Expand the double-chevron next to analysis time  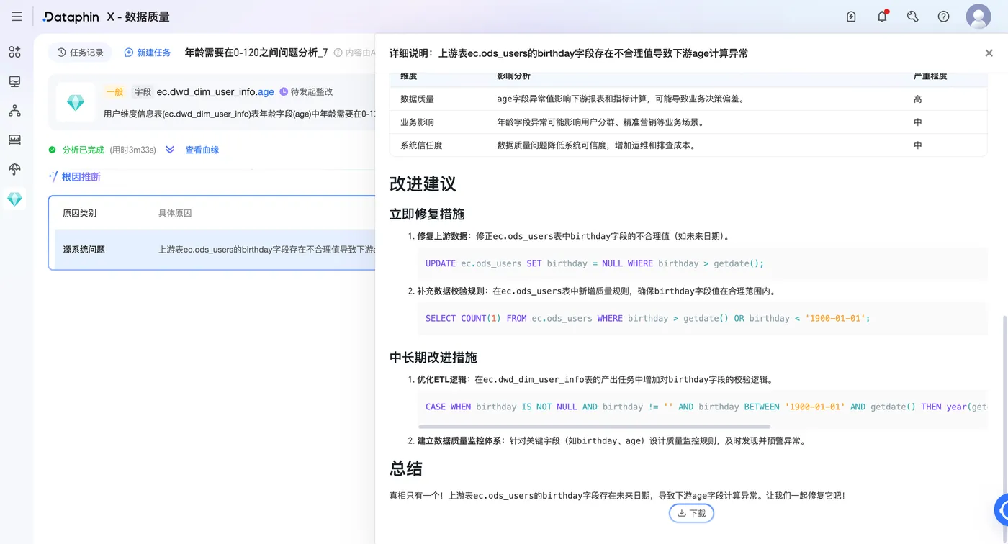170,150
